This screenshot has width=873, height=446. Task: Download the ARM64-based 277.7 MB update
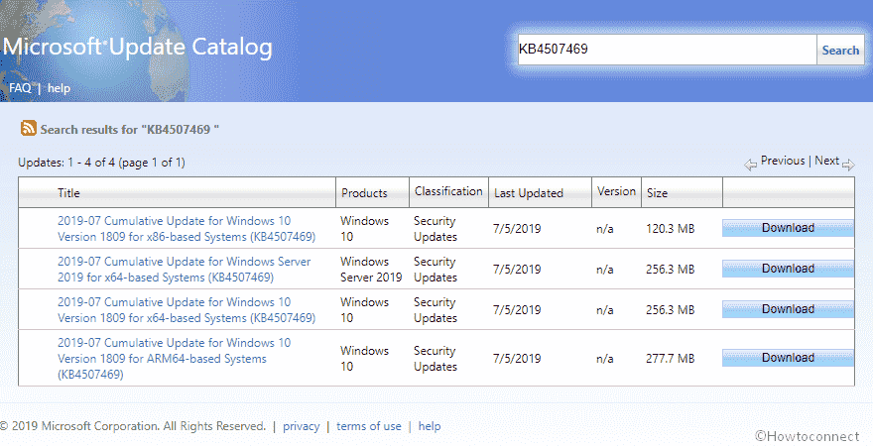tap(788, 358)
